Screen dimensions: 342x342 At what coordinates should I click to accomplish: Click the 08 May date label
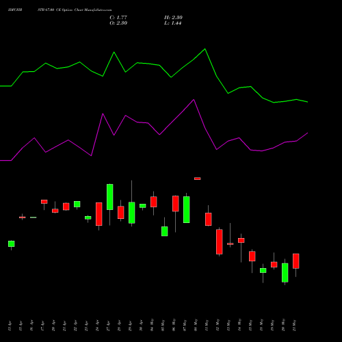[196, 325]
